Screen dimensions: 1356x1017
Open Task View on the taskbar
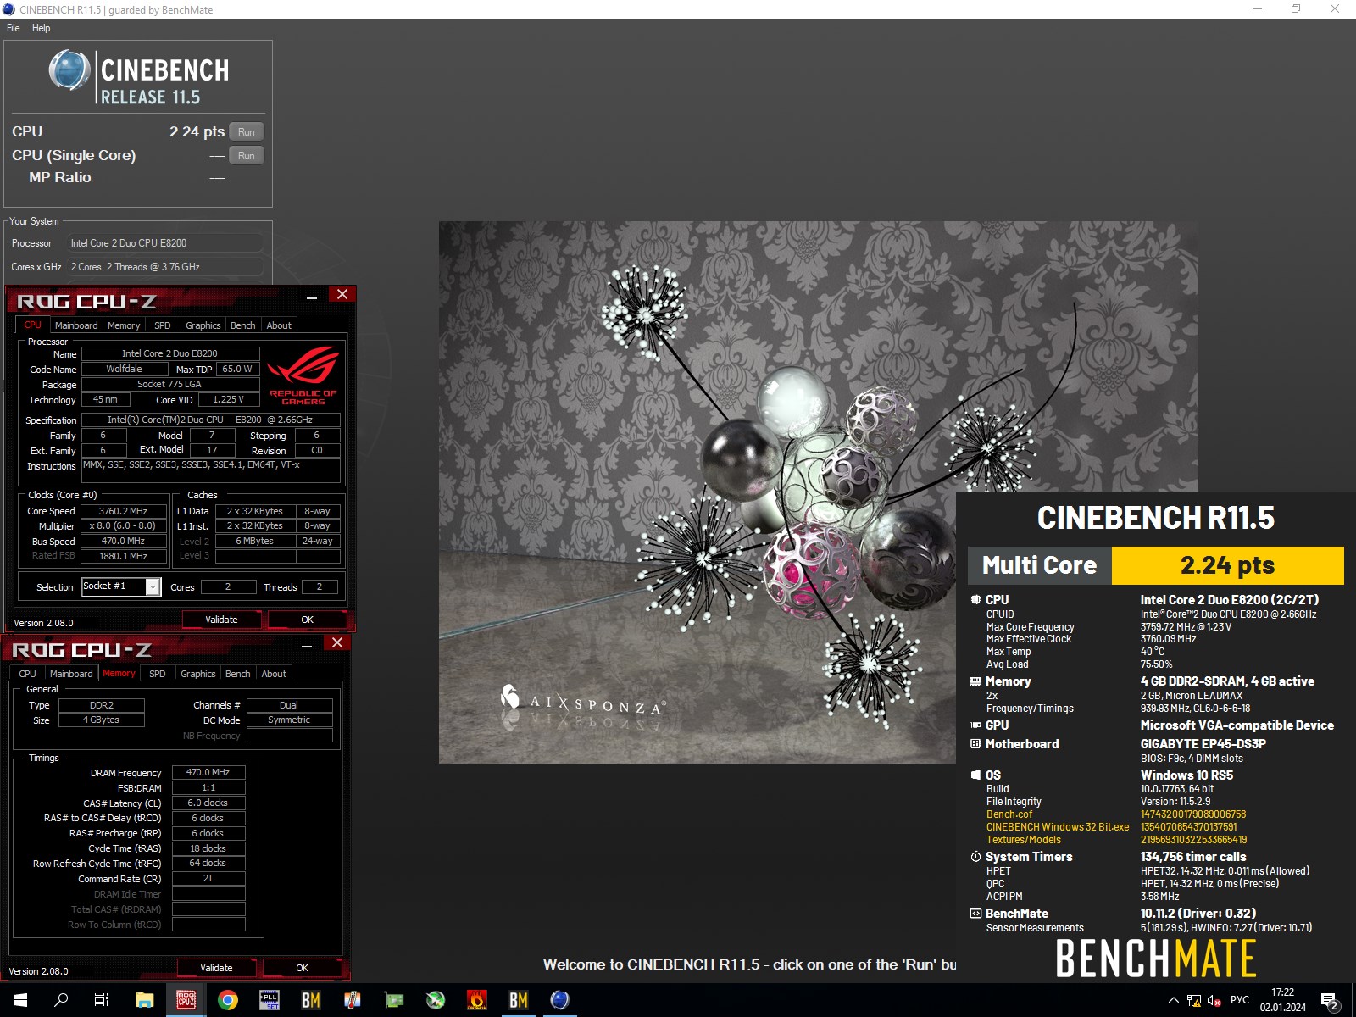102,1000
